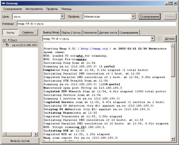
Task: Click the line 'Initiating Ping Scan at 11:54'
Action: [x=69, y=63]
